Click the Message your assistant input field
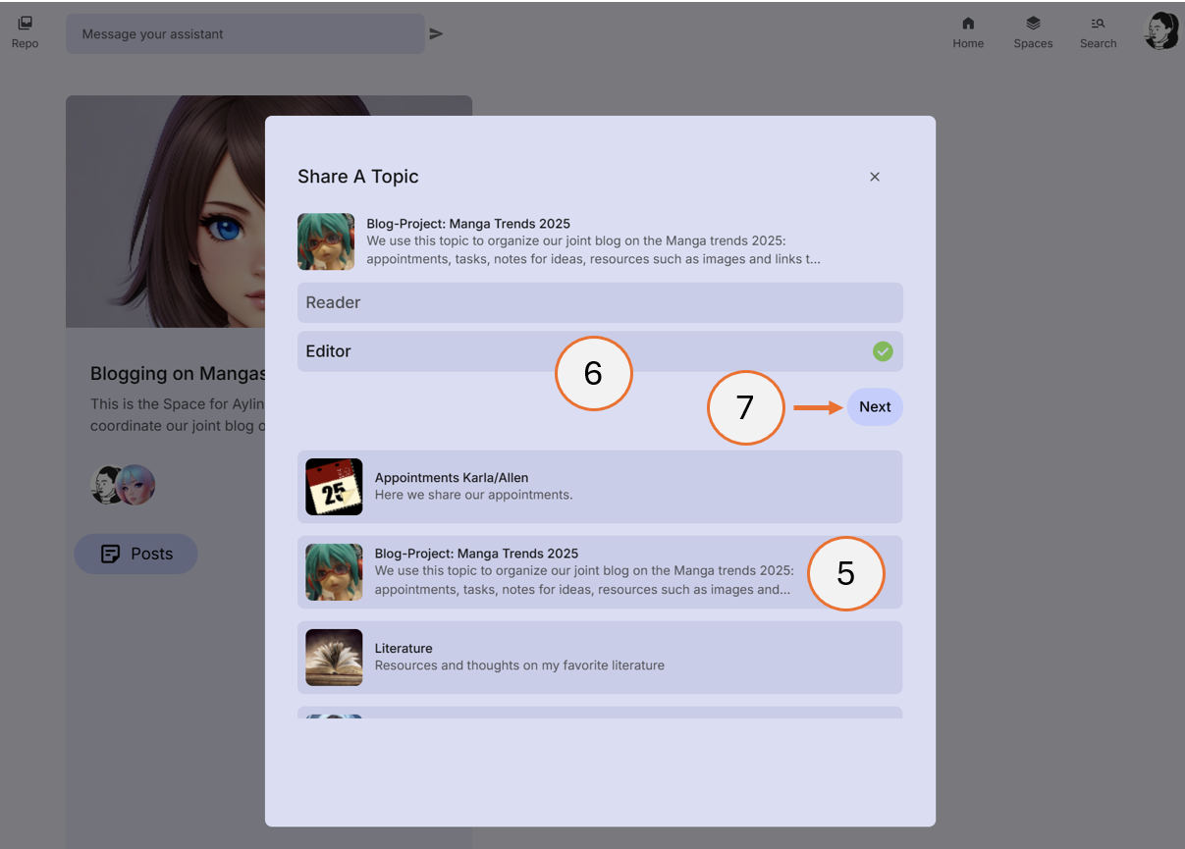Screen dimensions: 1185x849 [243, 33]
